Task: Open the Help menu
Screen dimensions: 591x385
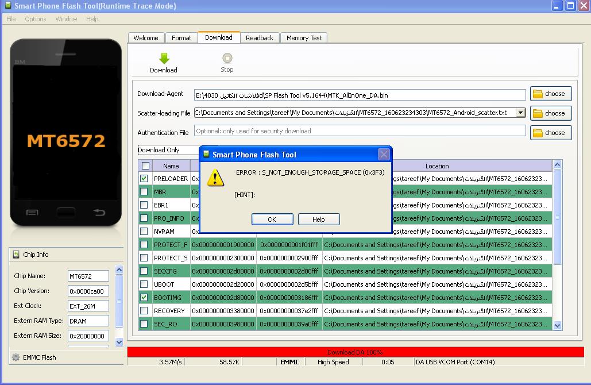Action: [92, 19]
